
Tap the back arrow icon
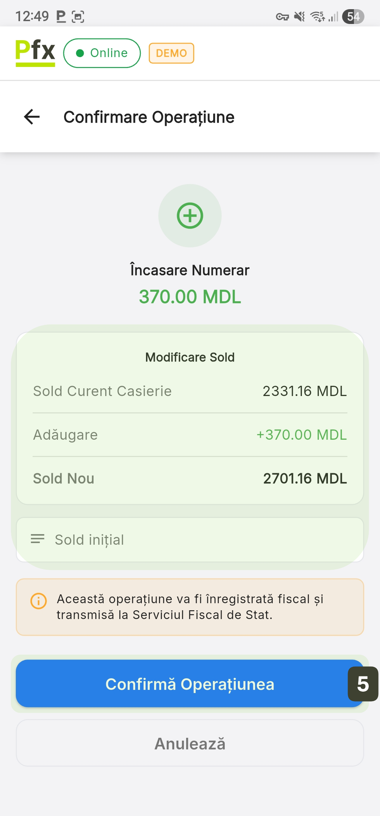[32, 117]
